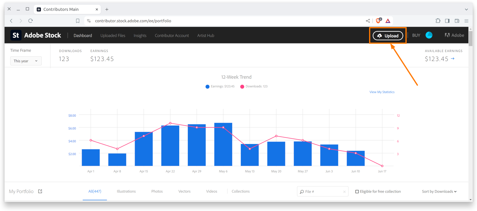Viewport: 477px width, 211px height.
Task: Open the browser extensions puzzle icon
Action: coord(438,21)
